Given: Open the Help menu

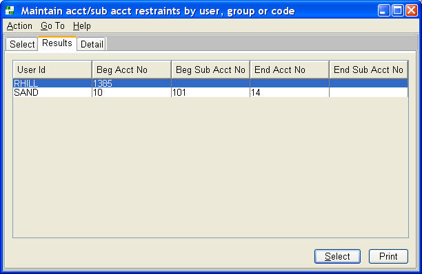Looking at the screenshot, I should [x=82, y=26].
